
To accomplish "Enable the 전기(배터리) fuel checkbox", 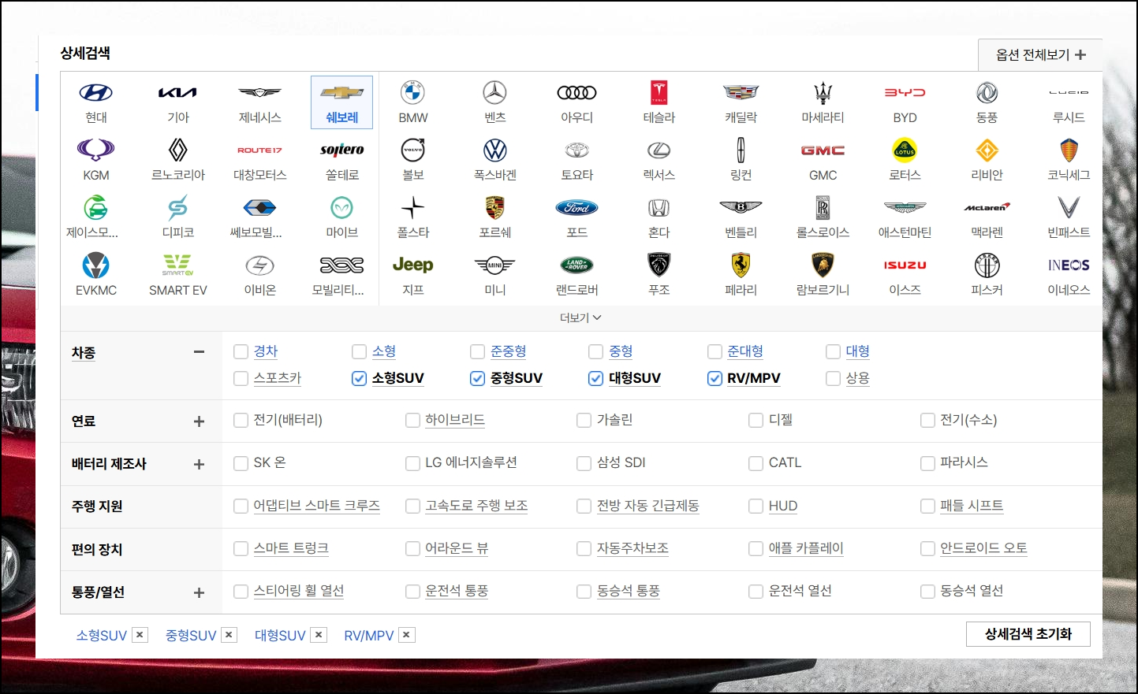I will (241, 421).
